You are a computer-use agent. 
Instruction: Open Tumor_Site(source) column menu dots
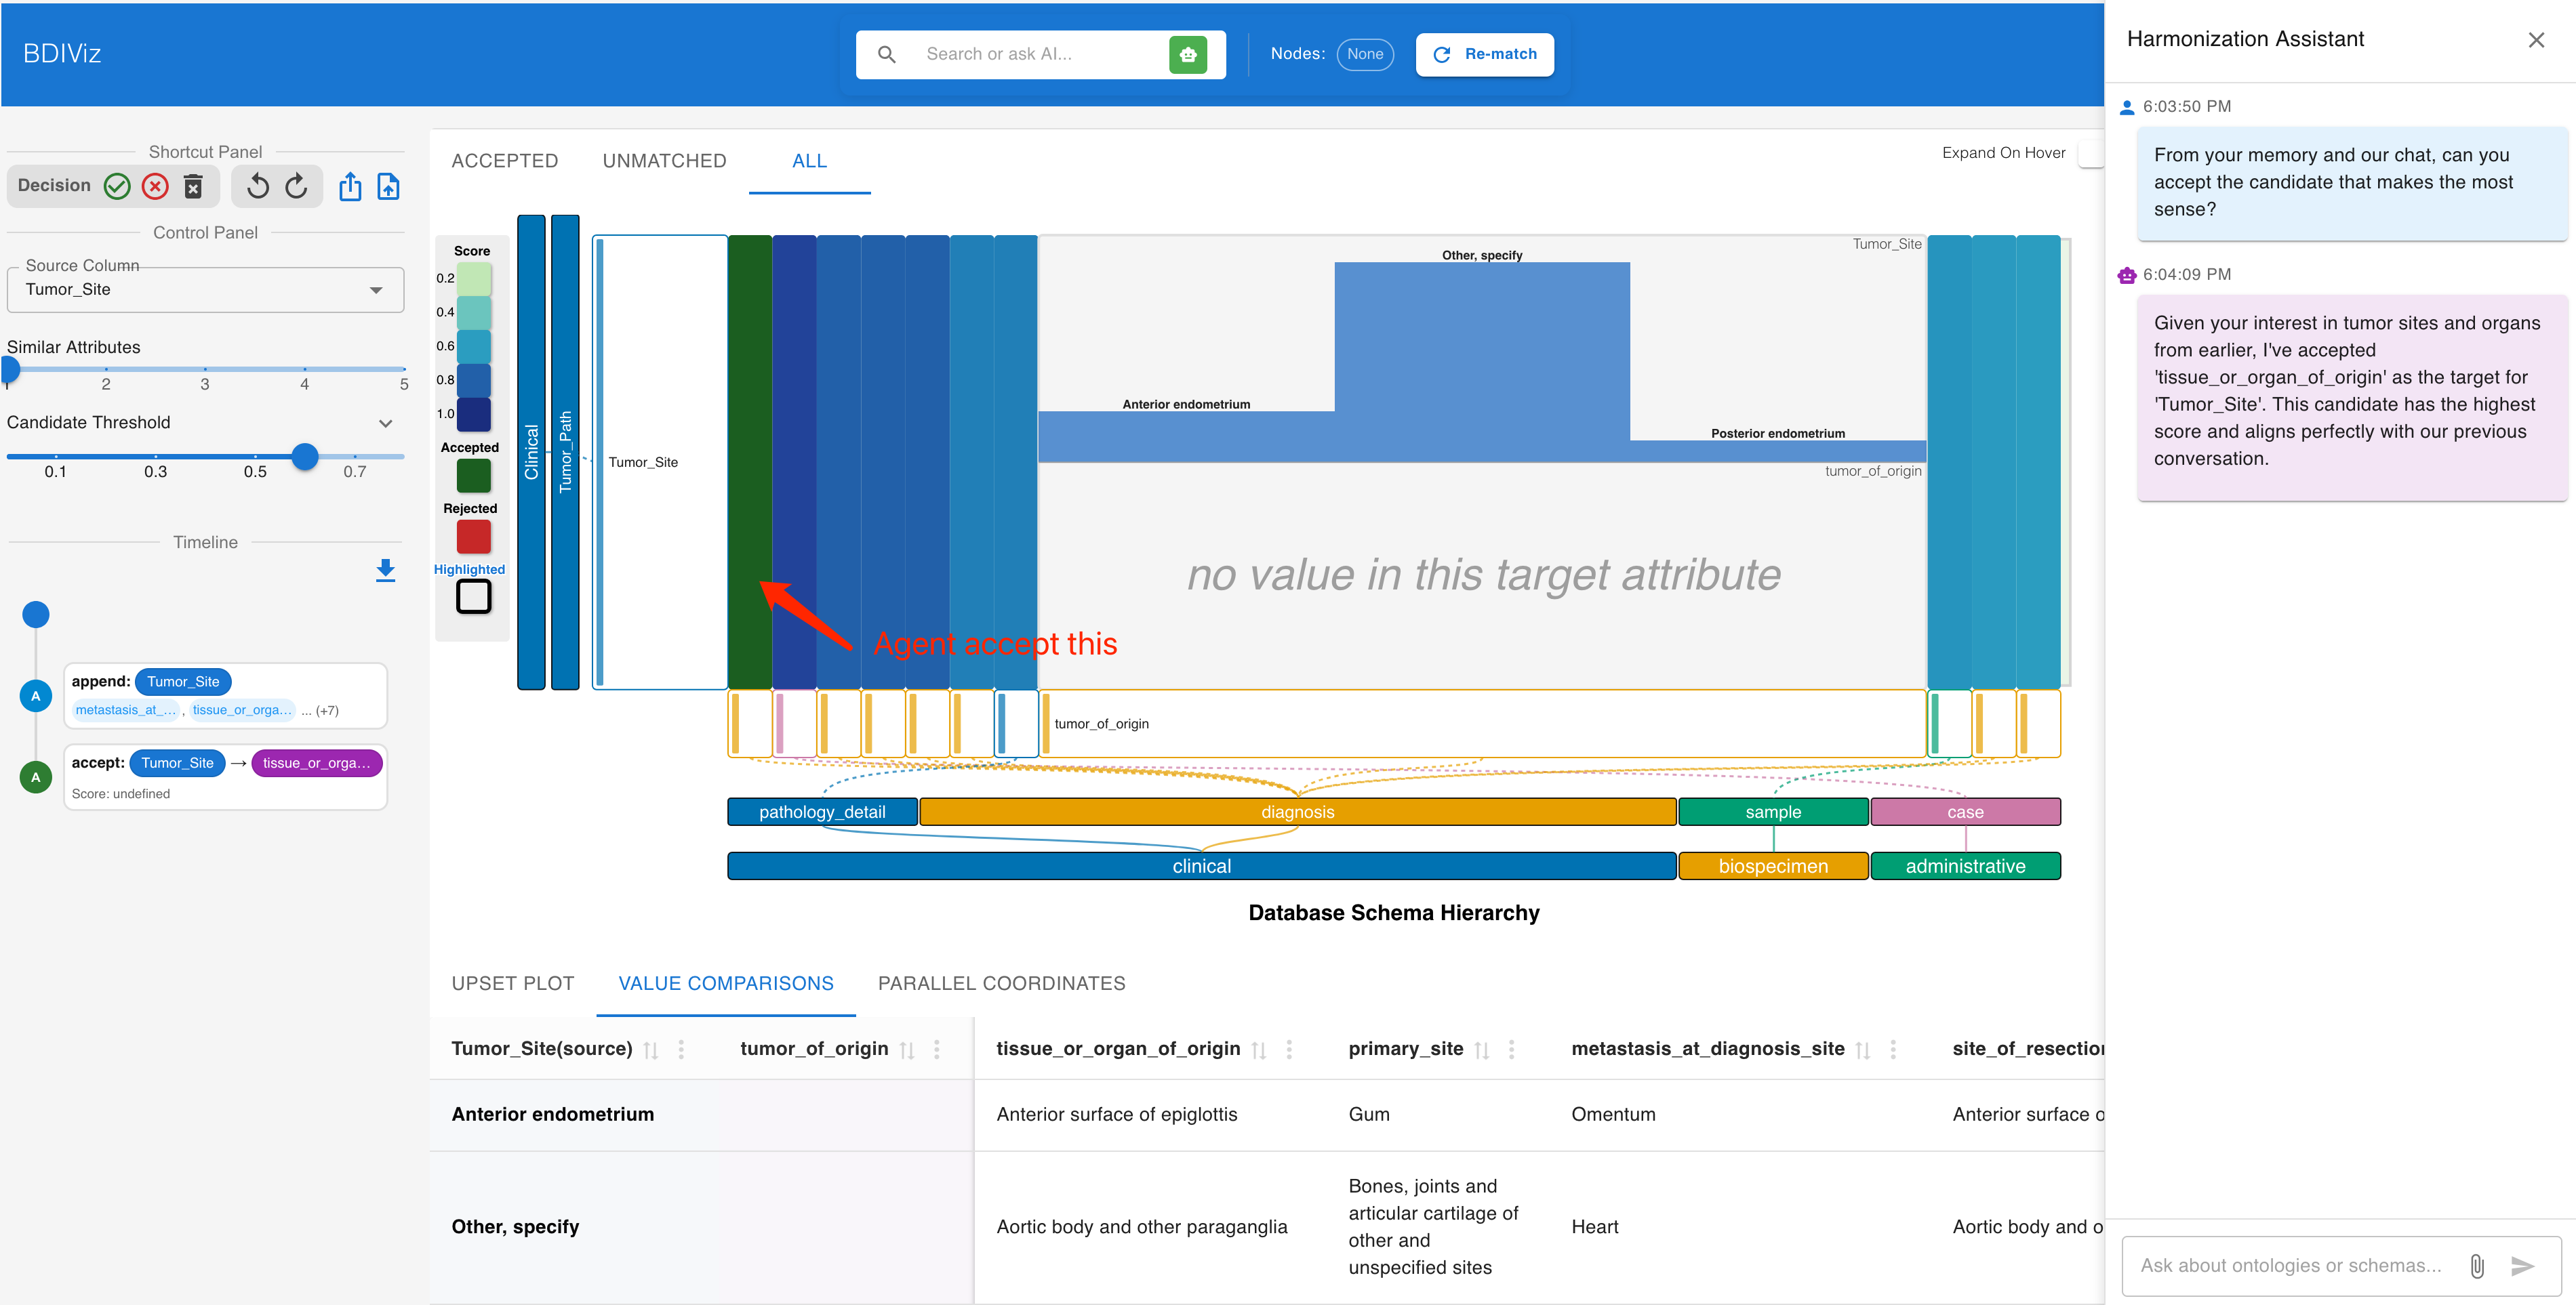tap(681, 1049)
